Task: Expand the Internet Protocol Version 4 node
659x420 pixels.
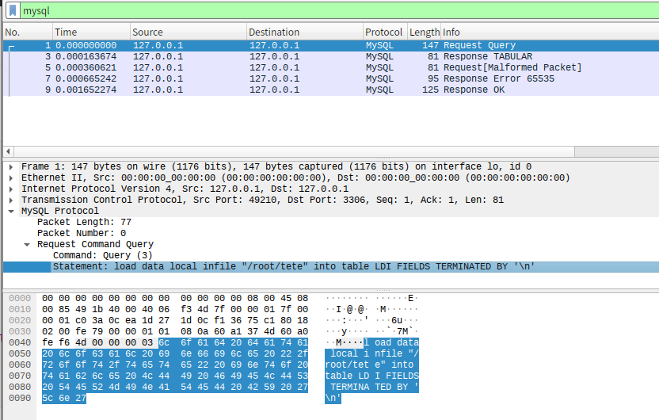Action: [x=11, y=189]
